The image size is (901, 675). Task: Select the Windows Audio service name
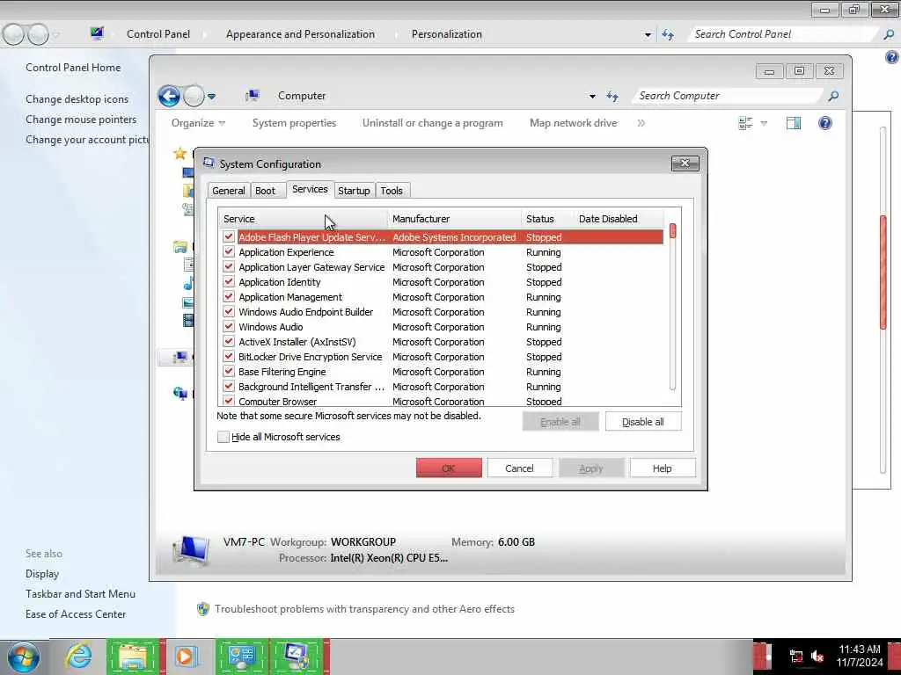[x=271, y=327]
